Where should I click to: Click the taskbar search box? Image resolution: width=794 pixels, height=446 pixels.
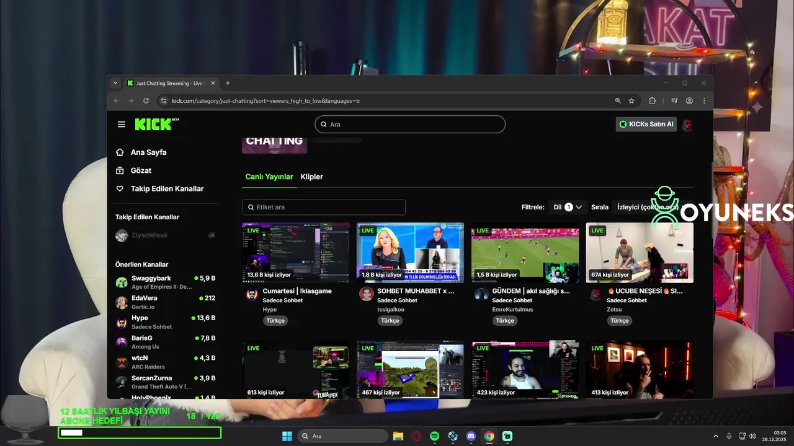pyautogui.click(x=342, y=436)
